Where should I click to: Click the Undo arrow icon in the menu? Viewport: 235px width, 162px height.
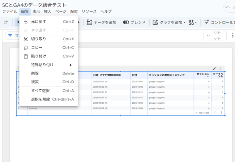click(26, 22)
